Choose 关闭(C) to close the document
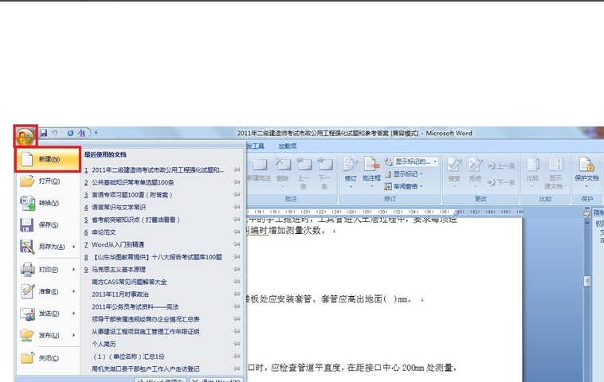The height and width of the screenshot is (382, 604). (x=48, y=358)
